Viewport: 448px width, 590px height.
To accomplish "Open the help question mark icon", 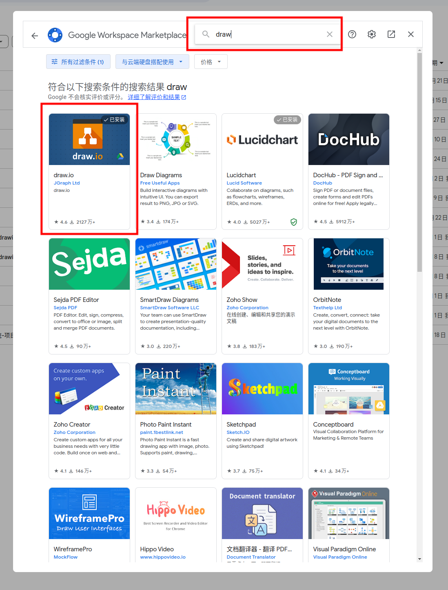I will 352,34.
